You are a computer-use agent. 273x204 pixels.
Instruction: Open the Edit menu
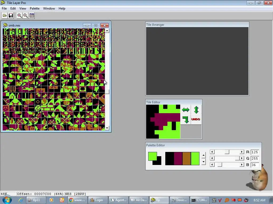pyautogui.click(x=13, y=8)
